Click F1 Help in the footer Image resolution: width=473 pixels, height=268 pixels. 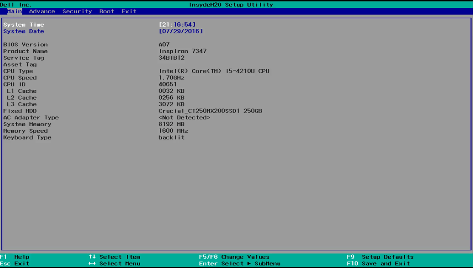coord(15,257)
